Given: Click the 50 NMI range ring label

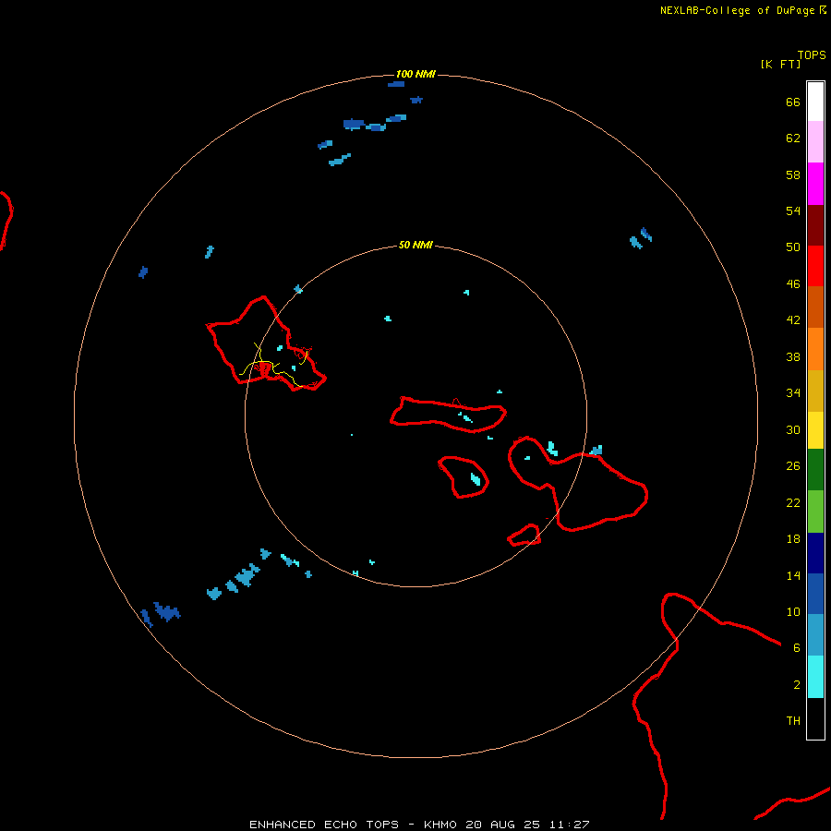Looking at the screenshot, I should 415,245.
